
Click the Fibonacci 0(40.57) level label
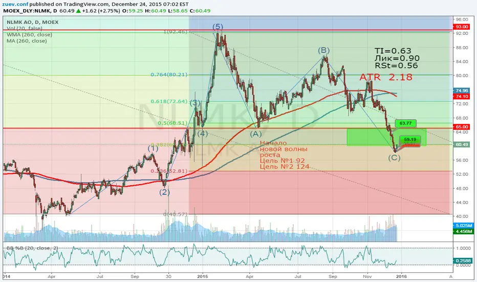click(176, 214)
